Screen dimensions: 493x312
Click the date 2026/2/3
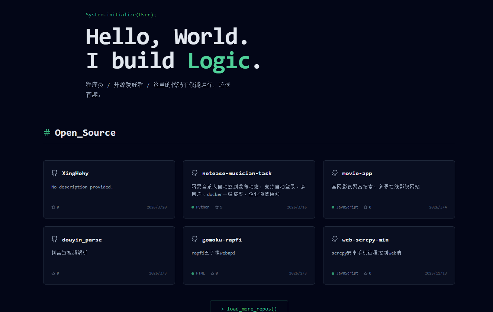tap(298, 273)
